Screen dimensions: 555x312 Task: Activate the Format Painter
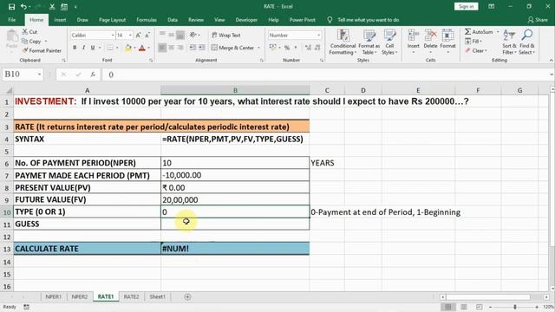(42, 50)
